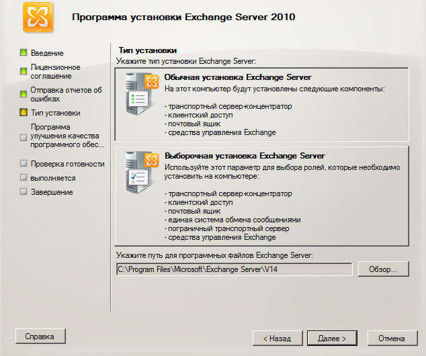Click the Справка help button
This screenshot has height=356, width=426.
40,337
